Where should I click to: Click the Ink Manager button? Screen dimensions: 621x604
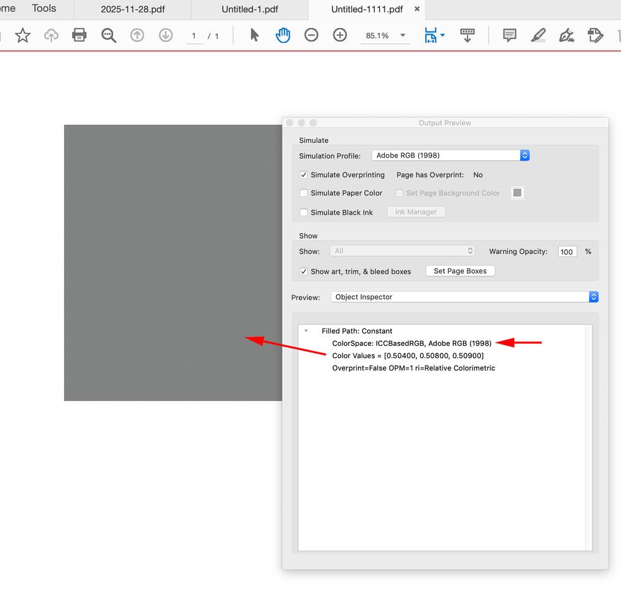[x=416, y=212]
